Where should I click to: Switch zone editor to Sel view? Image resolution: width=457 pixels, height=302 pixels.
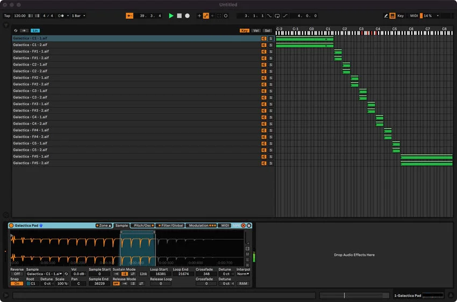(267, 31)
